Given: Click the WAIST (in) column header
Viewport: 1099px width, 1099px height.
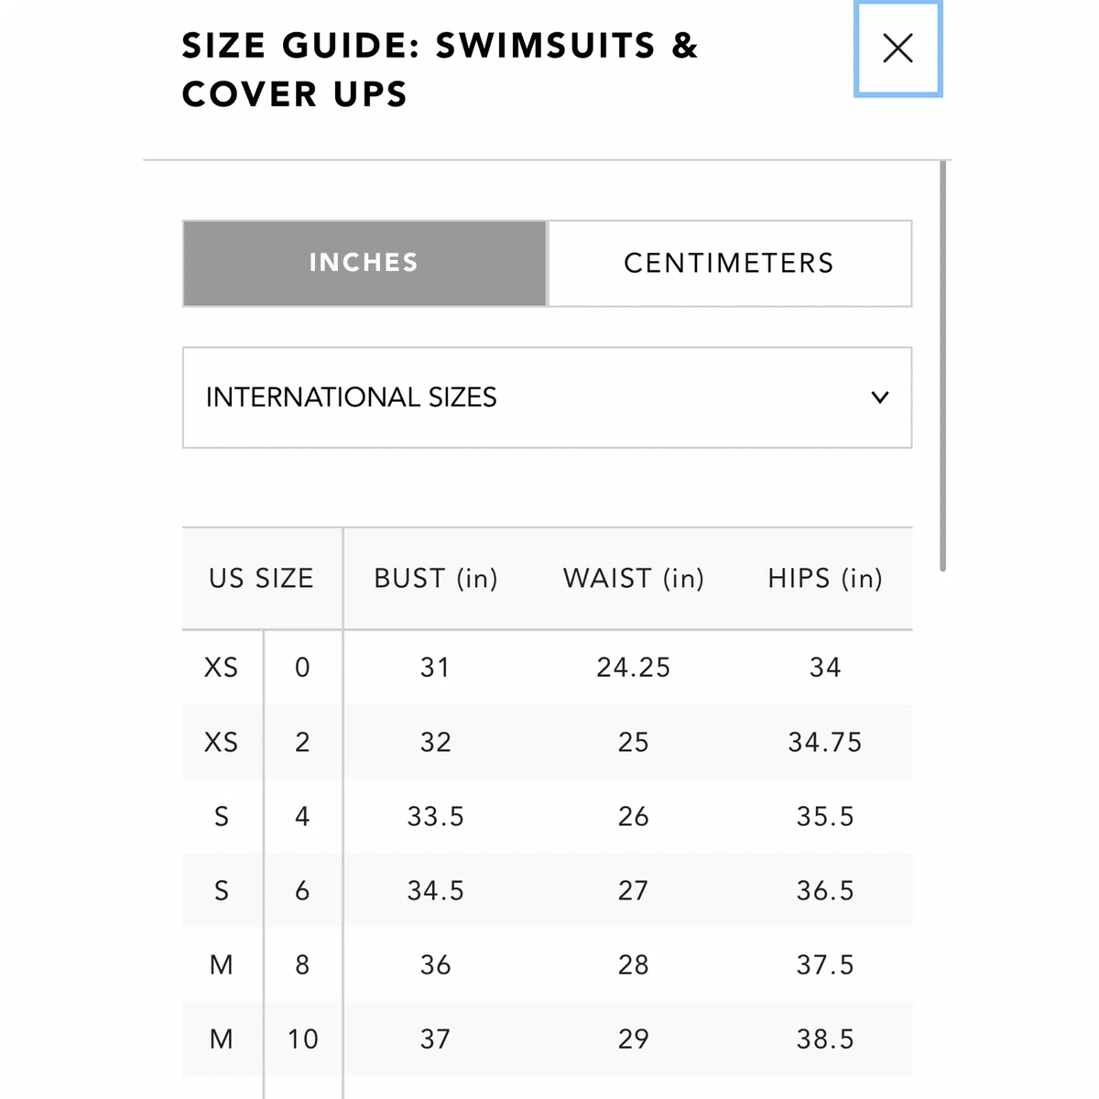Looking at the screenshot, I should click(633, 579).
